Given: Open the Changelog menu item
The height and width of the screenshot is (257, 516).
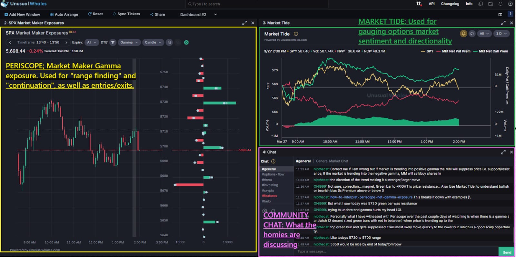Looking at the screenshot, I should (x=450, y=4).
